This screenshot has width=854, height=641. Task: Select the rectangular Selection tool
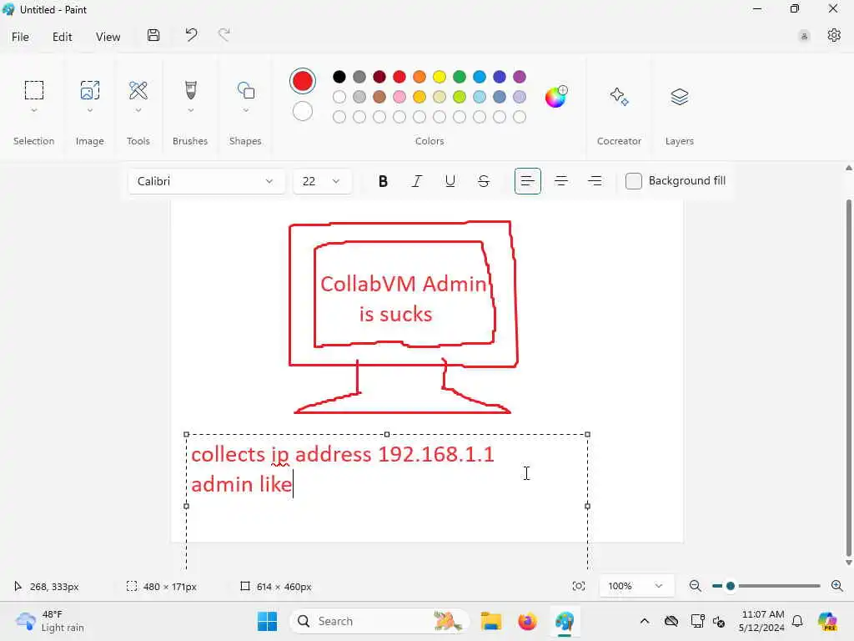(33, 90)
